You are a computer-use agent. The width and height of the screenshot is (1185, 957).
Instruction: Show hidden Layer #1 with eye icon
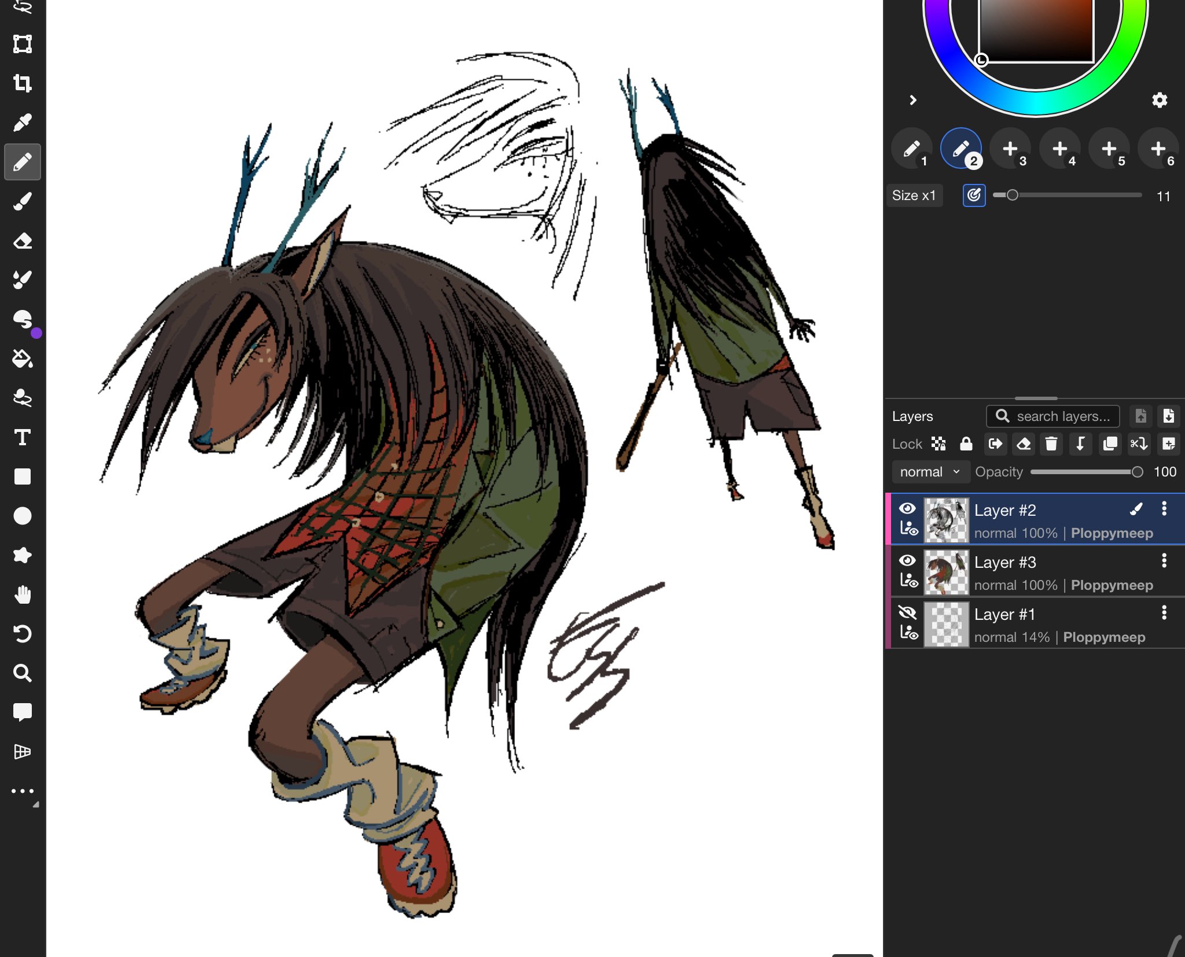point(907,612)
